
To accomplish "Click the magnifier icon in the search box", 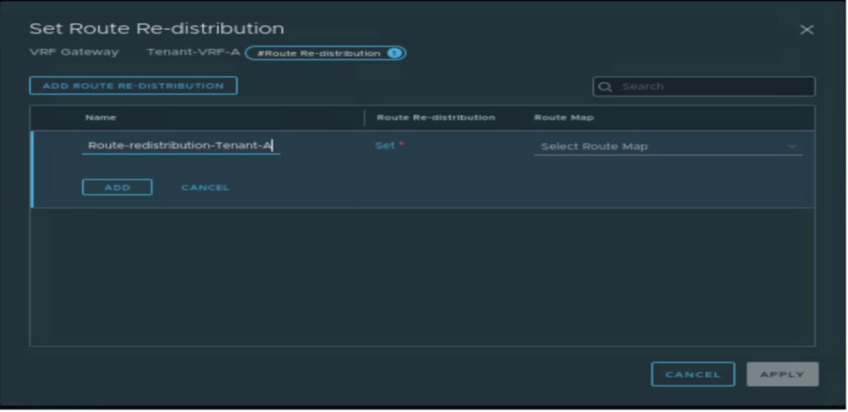I will click(605, 87).
